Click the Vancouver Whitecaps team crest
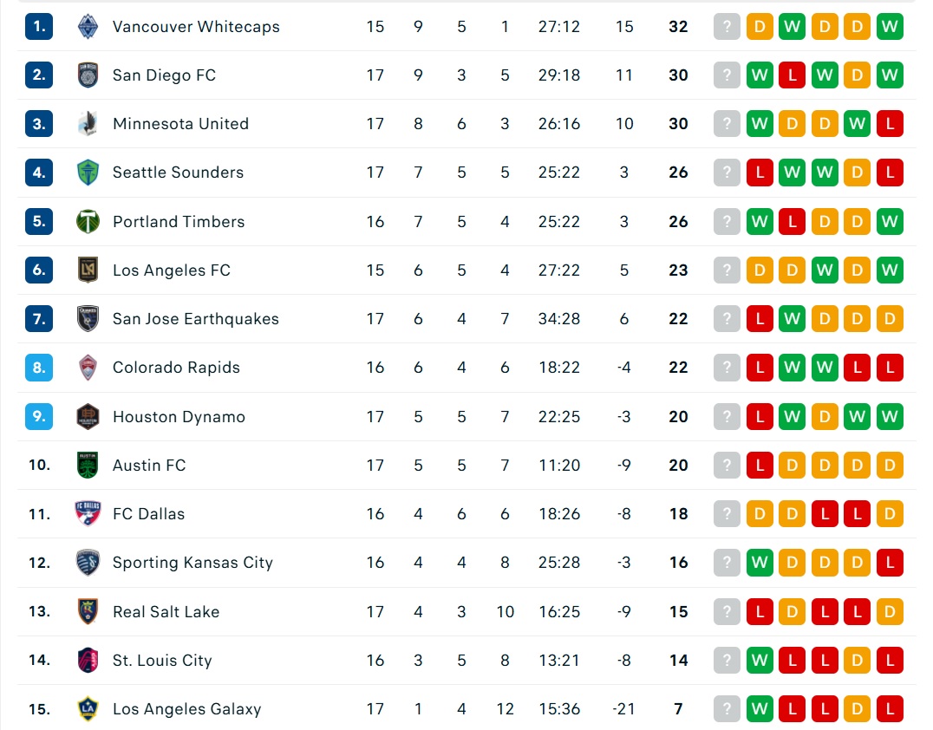Screen dimensions: 933x730 [88, 27]
